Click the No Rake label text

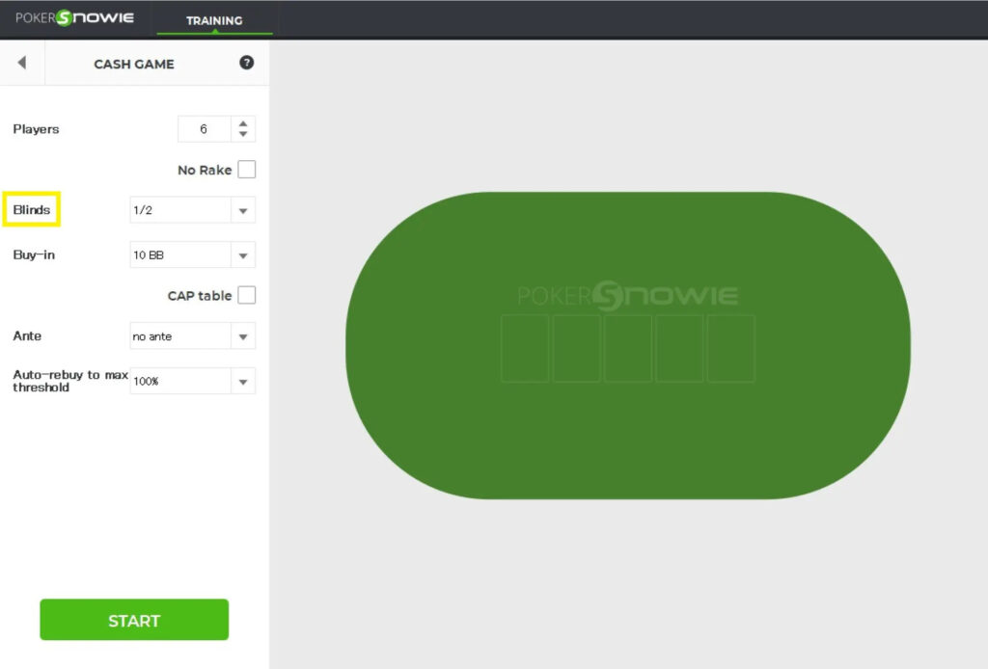pos(205,170)
